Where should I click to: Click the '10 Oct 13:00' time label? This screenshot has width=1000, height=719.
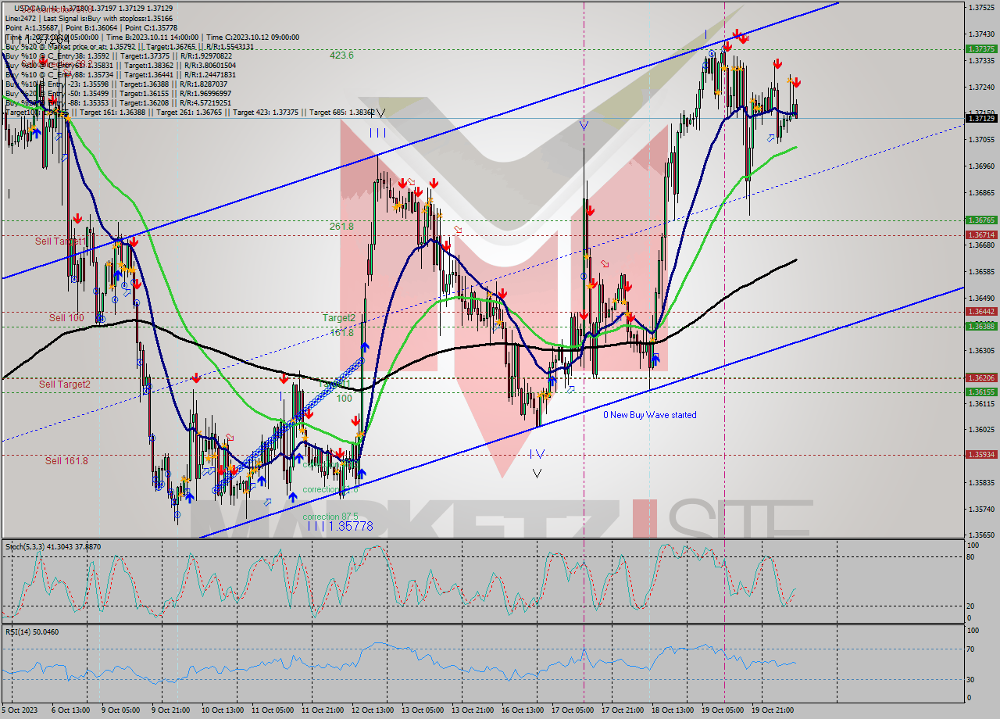click(x=222, y=710)
